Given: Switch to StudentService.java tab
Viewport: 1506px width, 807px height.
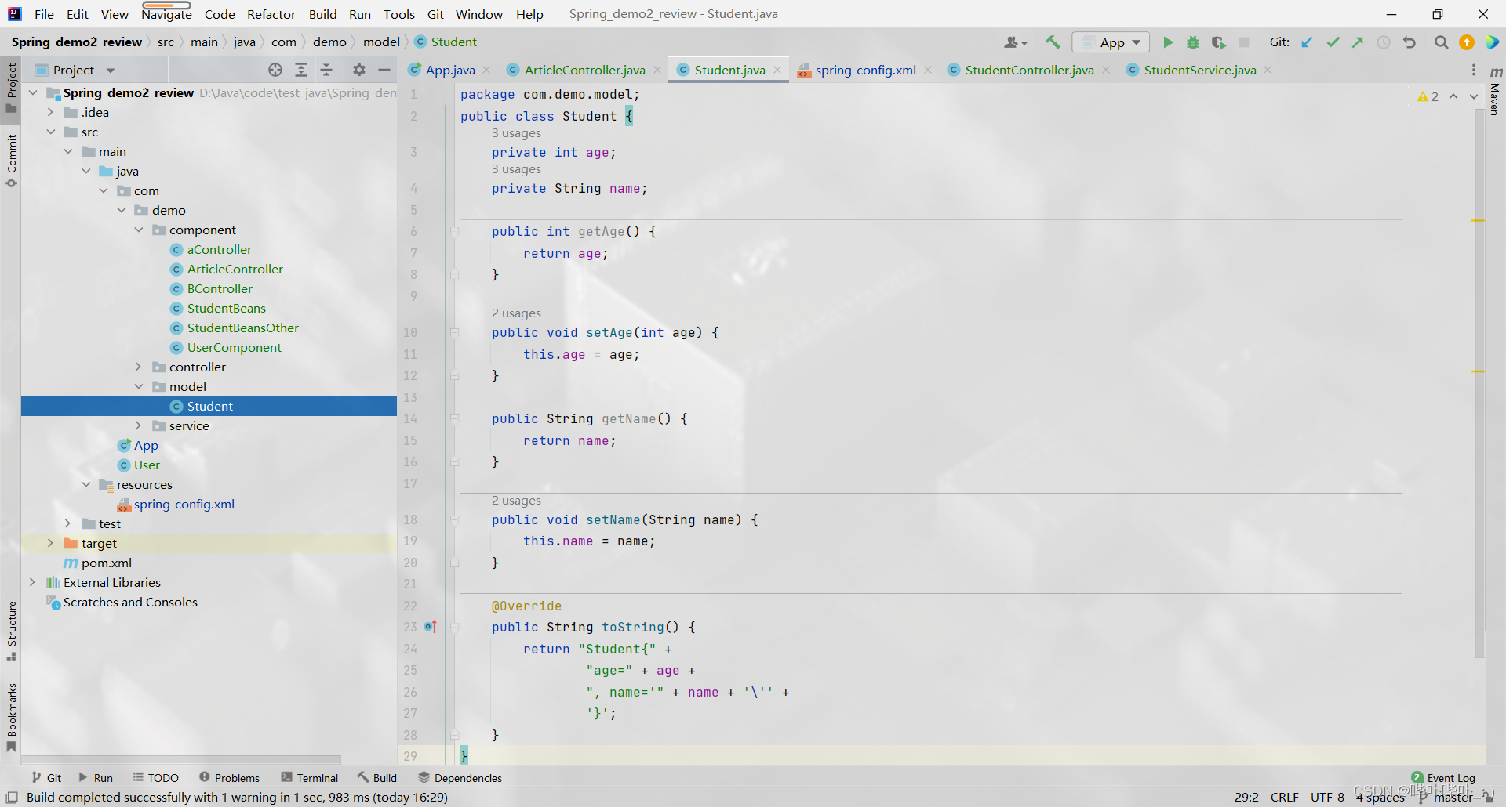Looking at the screenshot, I should 1199,70.
